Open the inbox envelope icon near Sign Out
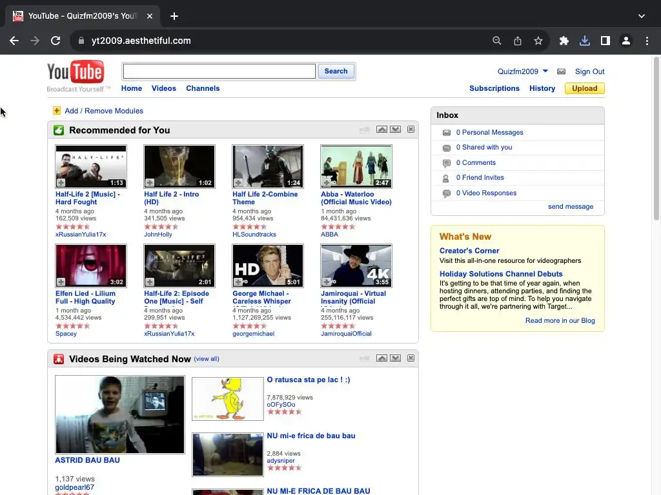661x495 pixels. click(561, 72)
